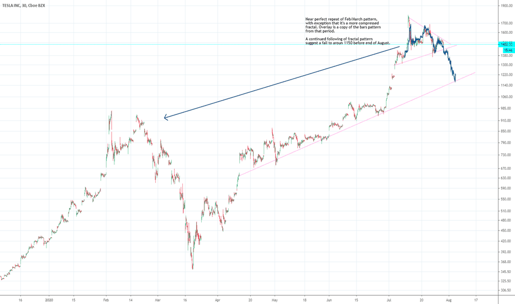Image resolution: width=515 pixels, height=304 pixels.
Task: Click the Mar label on the time axis
Action: (157, 300)
